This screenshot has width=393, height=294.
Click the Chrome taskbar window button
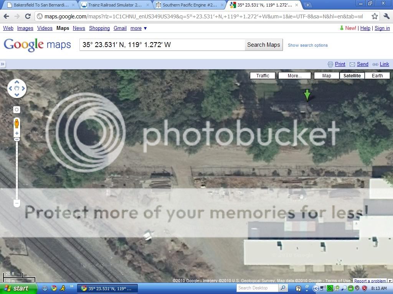107,289
